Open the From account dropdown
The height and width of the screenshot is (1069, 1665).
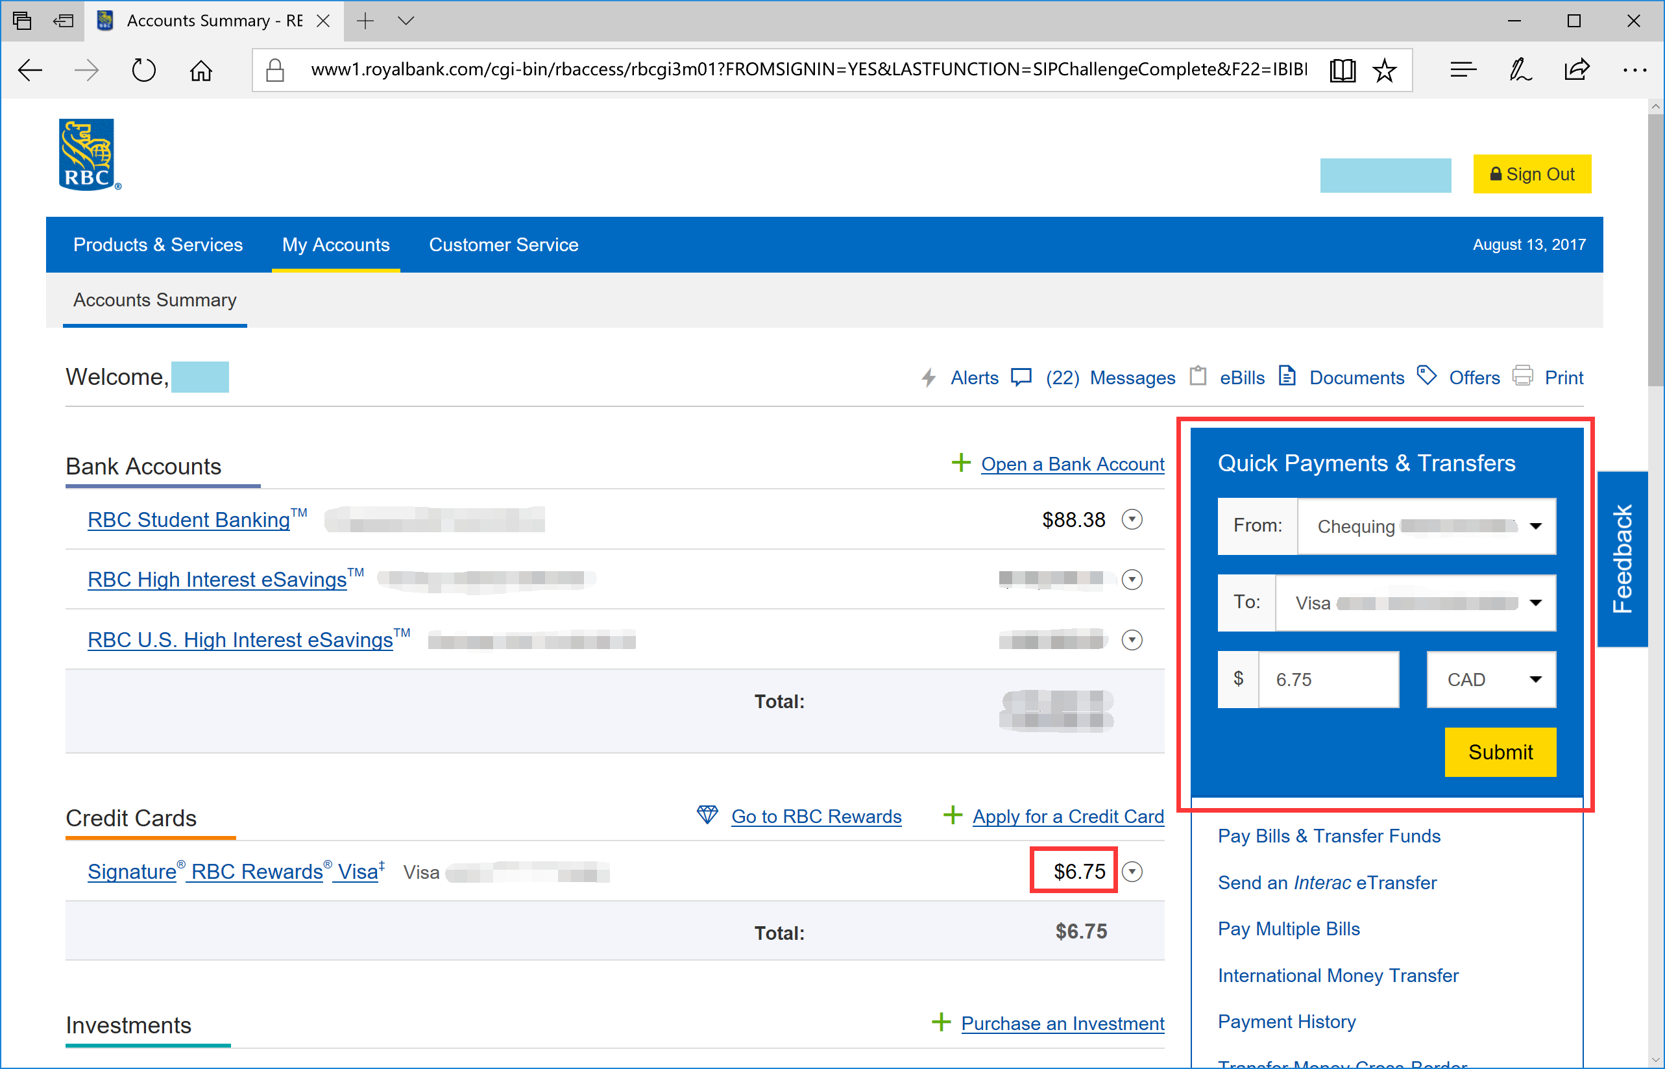click(x=1426, y=526)
